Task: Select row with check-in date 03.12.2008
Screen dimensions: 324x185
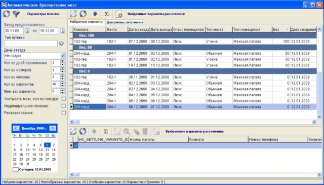Action: 195,89
